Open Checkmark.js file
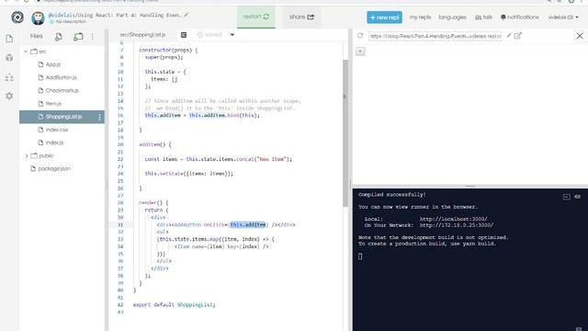 click(x=62, y=91)
